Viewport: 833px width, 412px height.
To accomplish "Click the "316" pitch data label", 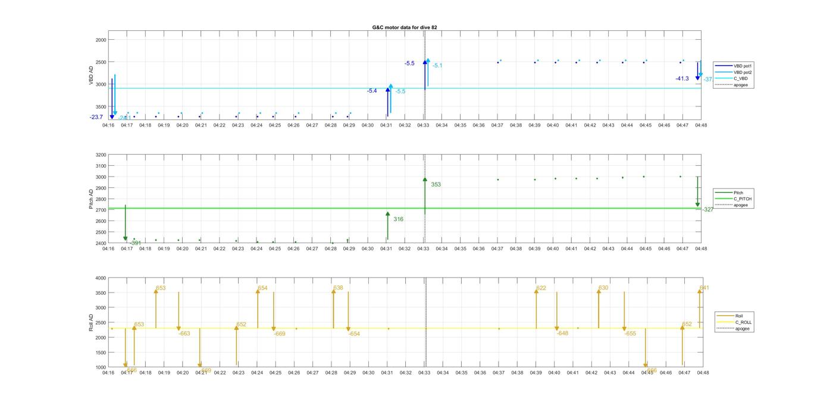I will (x=398, y=219).
